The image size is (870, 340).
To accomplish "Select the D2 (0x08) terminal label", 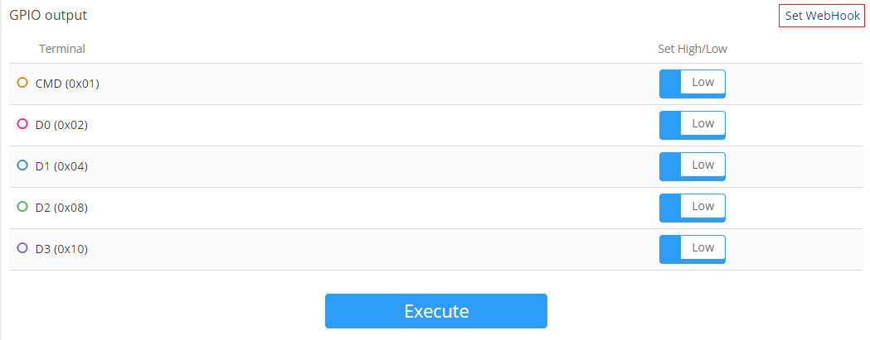I will (61, 208).
